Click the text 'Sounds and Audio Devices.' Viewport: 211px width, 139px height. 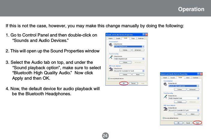[x=41, y=40]
